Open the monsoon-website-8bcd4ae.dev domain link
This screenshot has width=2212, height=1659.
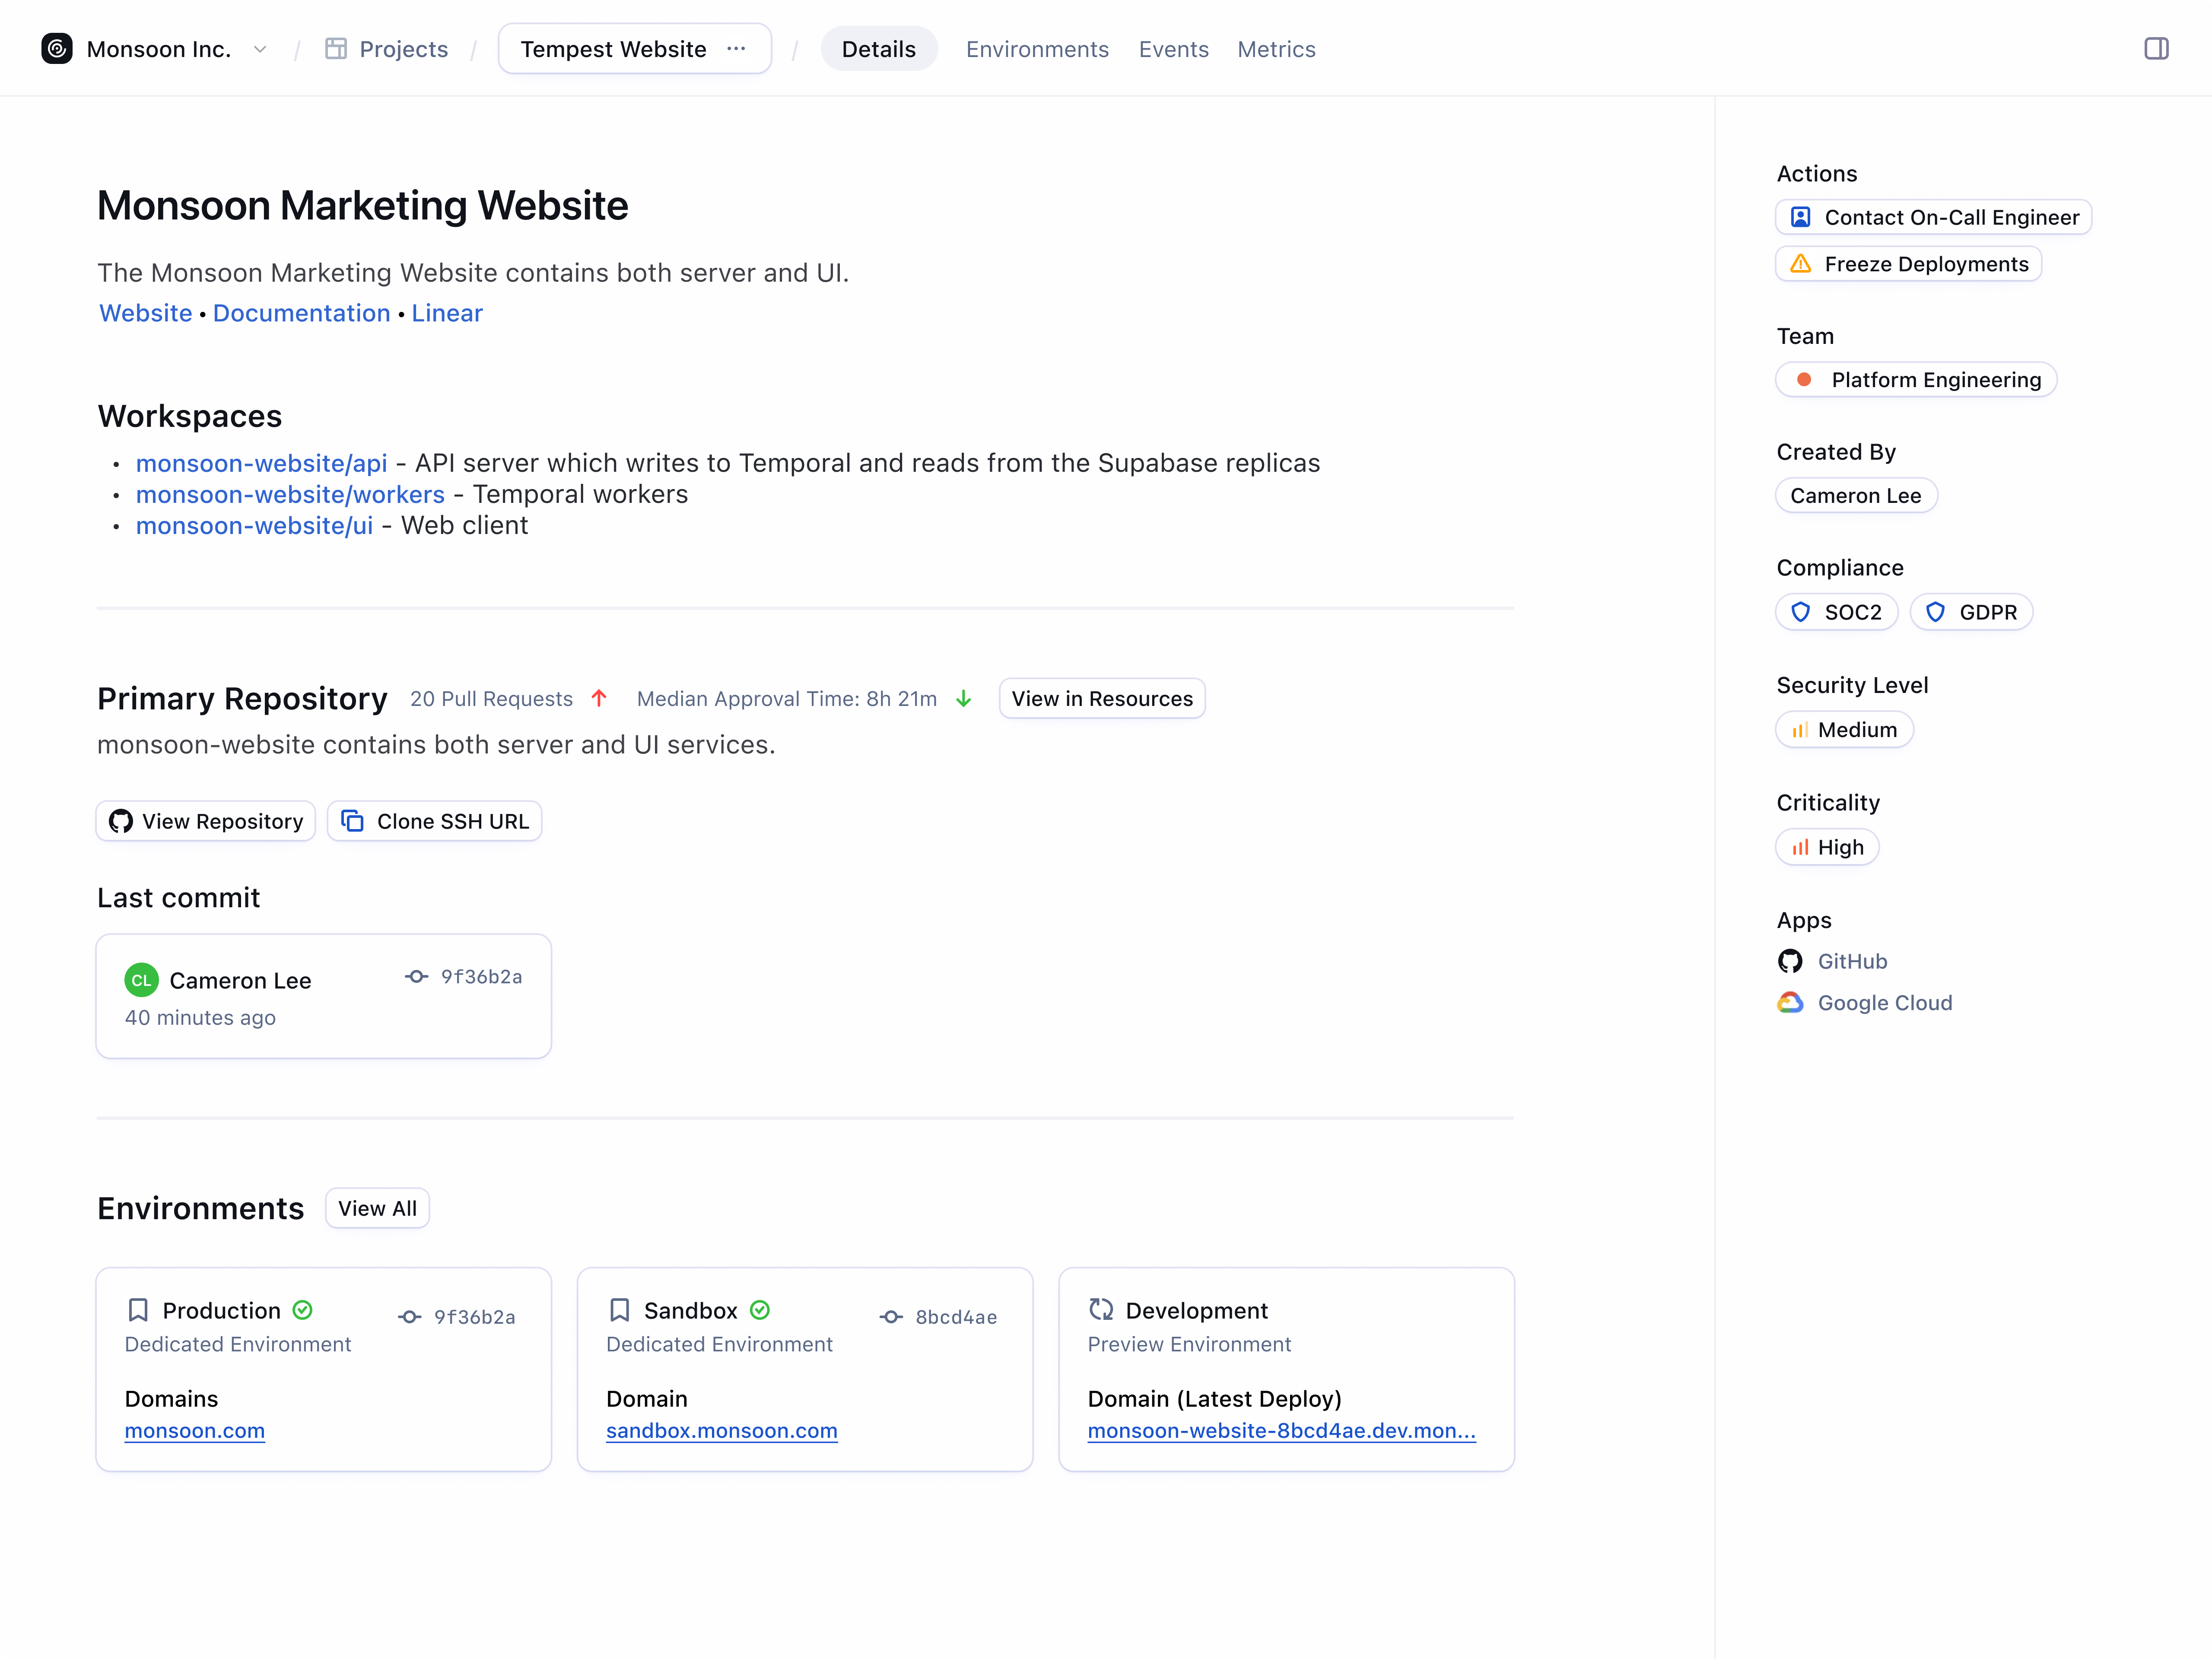tap(1282, 1430)
